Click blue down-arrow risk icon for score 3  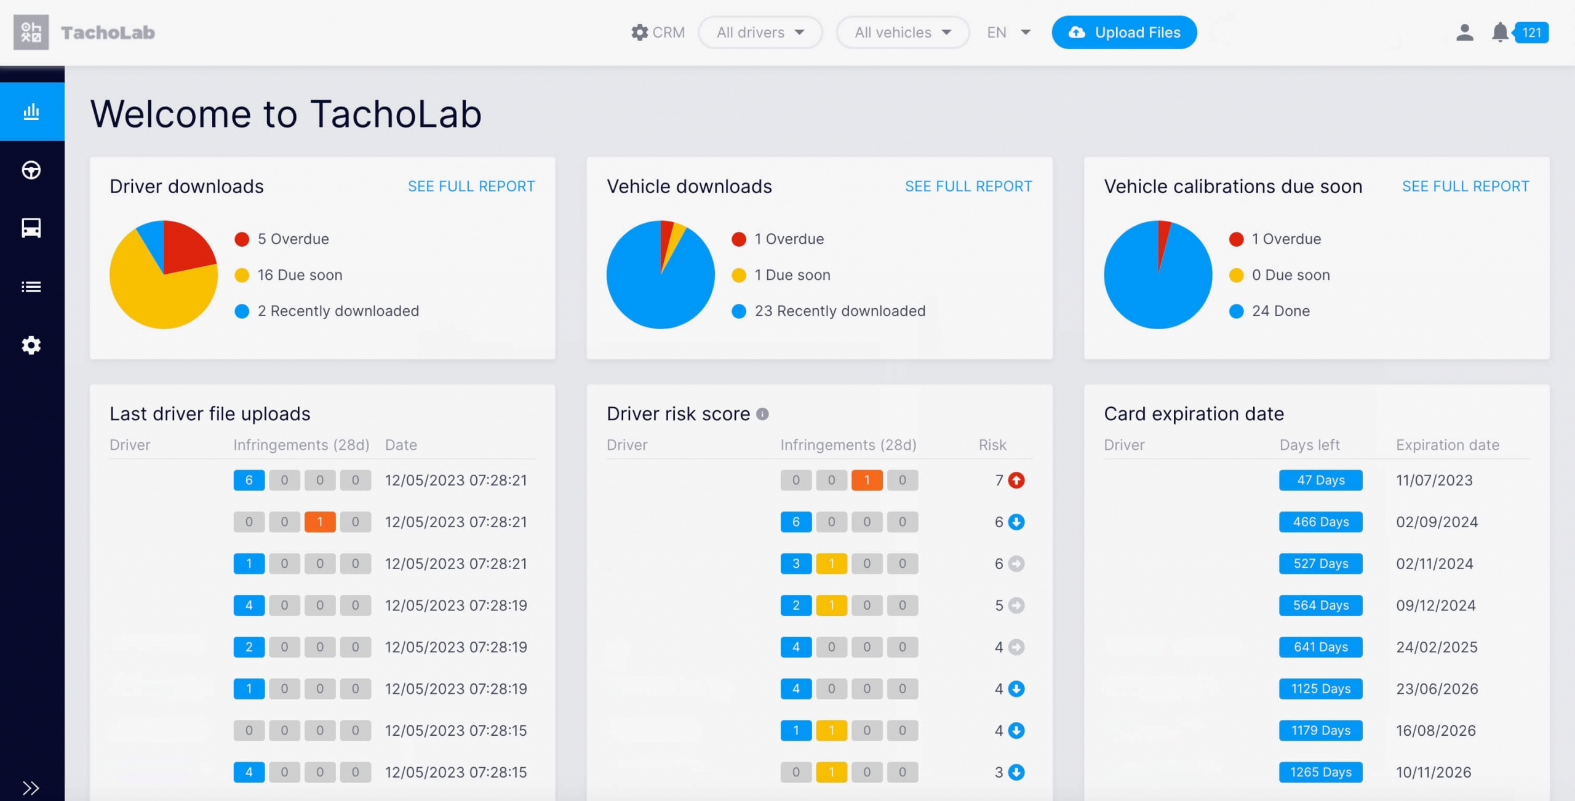[1016, 772]
